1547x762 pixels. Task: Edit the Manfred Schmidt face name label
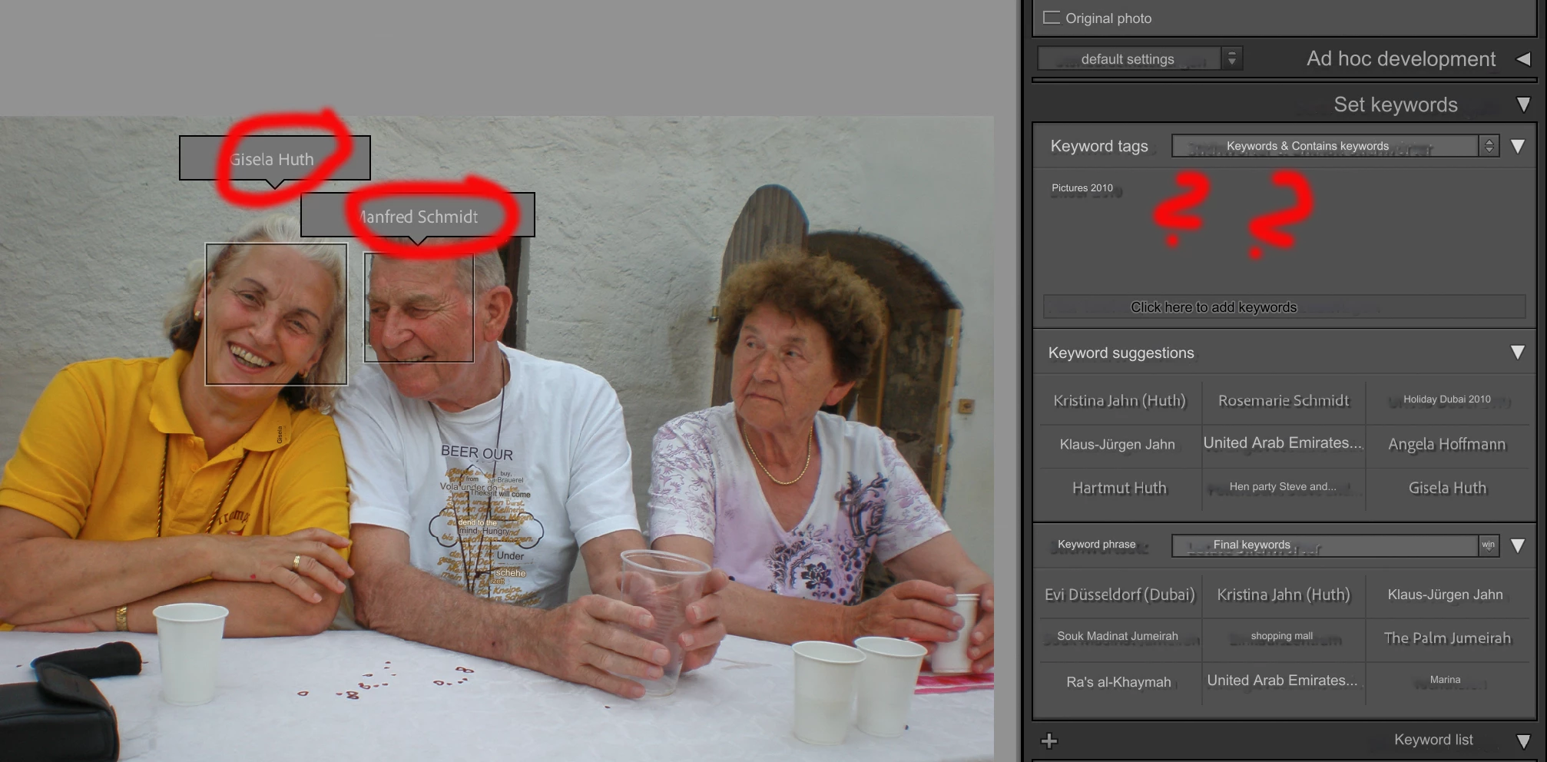[418, 215]
